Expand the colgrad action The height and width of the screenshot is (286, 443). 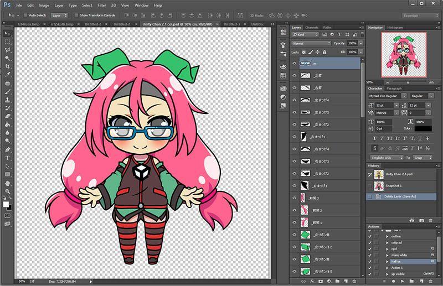click(387, 242)
